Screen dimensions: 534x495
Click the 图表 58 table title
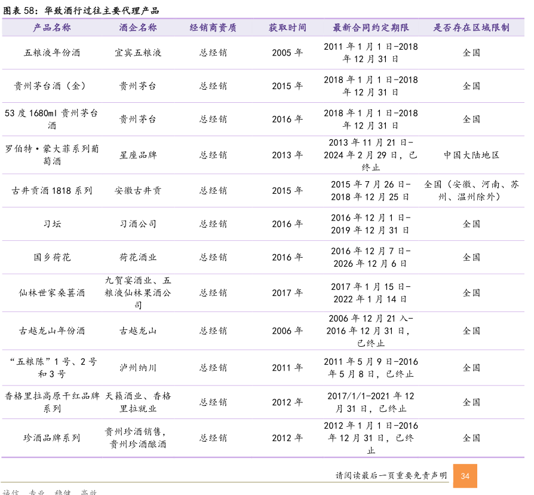[x=81, y=11]
